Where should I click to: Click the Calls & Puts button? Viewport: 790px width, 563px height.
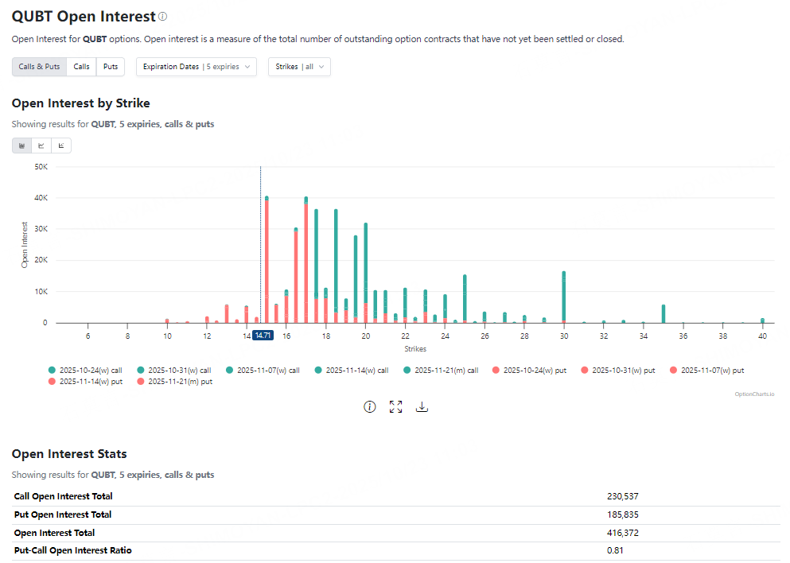pyautogui.click(x=39, y=67)
